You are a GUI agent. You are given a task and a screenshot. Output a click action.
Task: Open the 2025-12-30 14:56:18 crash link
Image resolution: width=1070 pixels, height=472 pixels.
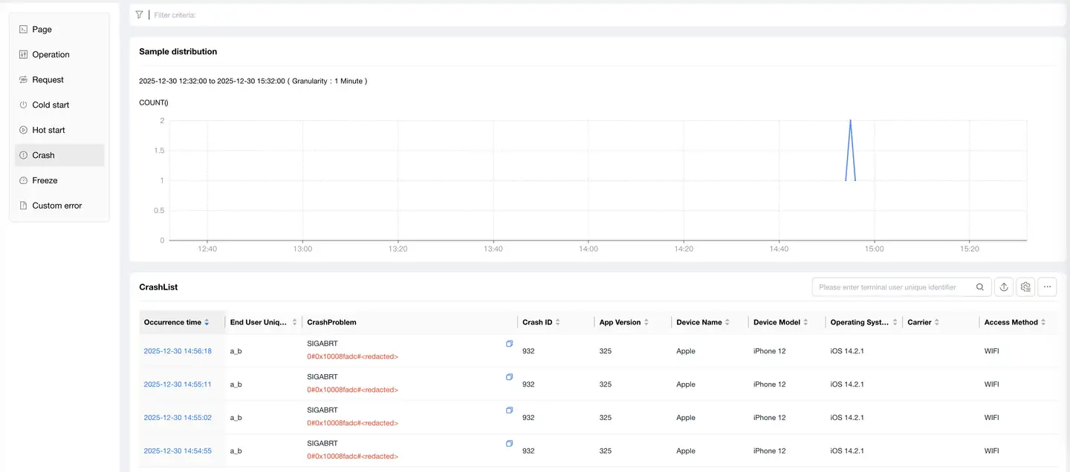pyautogui.click(x=178, y=351)
